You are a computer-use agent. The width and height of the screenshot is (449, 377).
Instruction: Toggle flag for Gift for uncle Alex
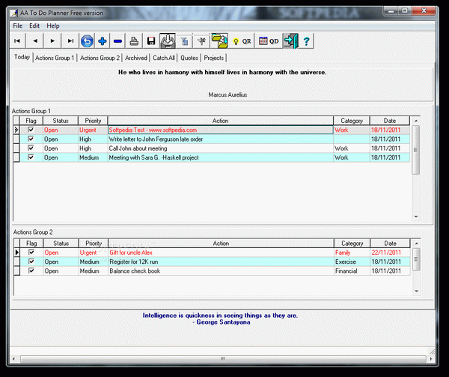[31, 253]
